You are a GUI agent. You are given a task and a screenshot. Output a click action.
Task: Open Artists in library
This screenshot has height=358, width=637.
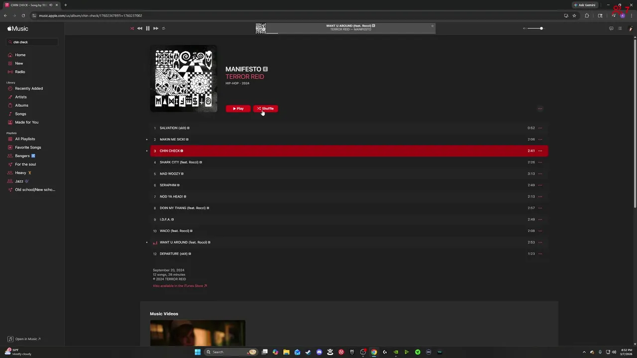pyautogui.click(x=21, y=97)
